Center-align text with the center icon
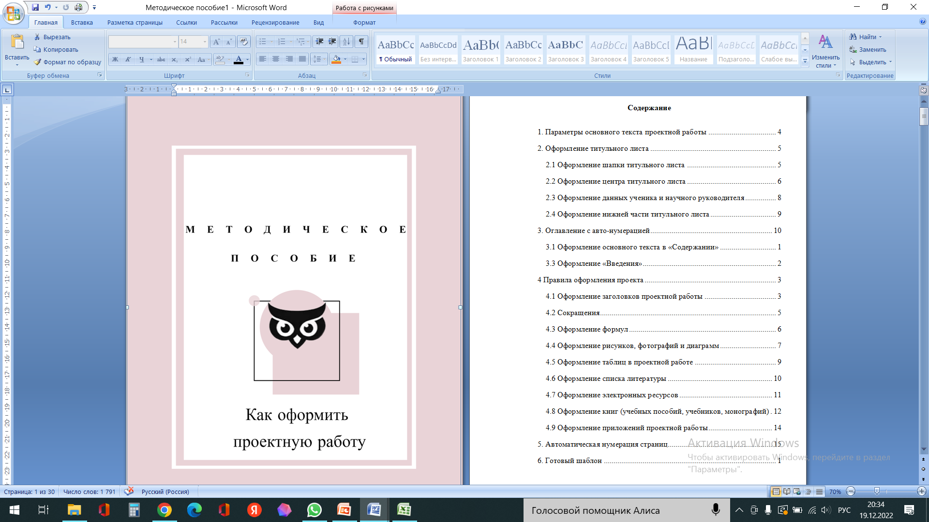This screenshot has width=929, height=522. point(276,59)
